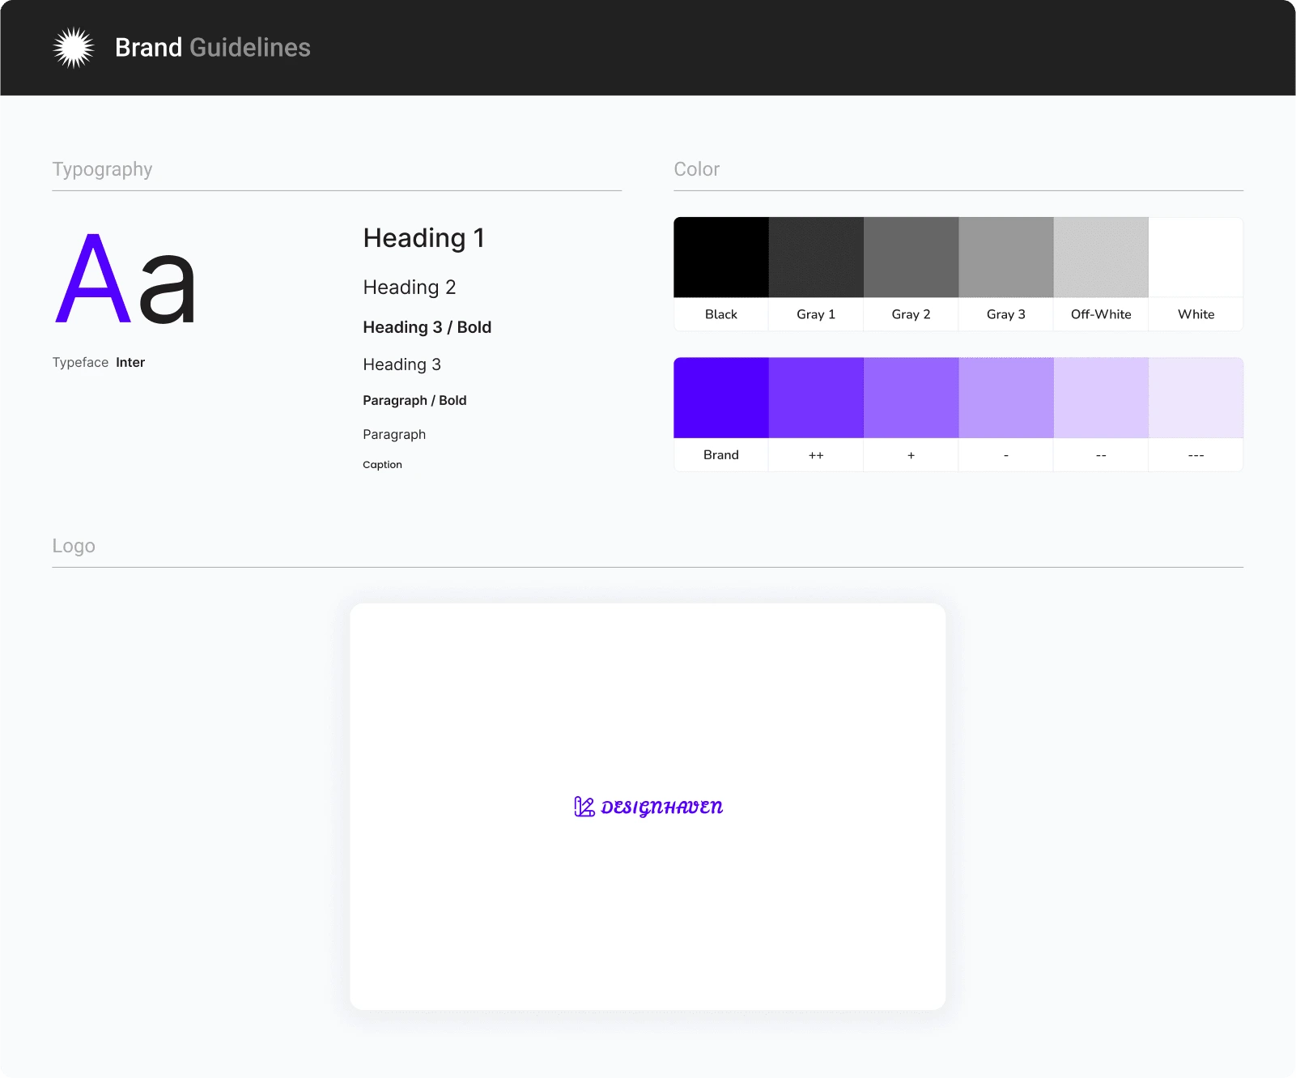The width and height of the screenshot is (1296, 1078).
Task: Pick the Black color swatch
Action: click(721, 257)
